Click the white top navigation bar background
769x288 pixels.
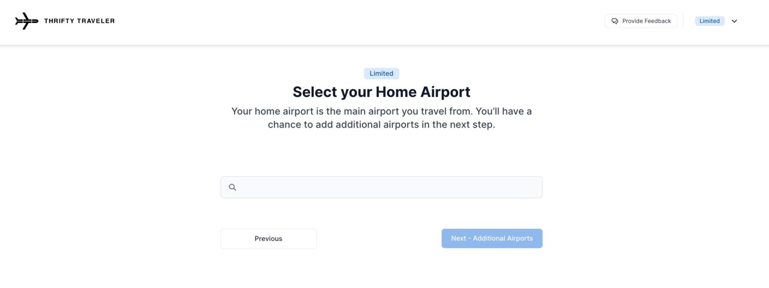click(x=359, y=22)
